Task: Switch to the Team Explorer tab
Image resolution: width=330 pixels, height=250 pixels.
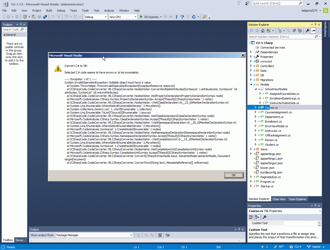Action: pos(297,199)
